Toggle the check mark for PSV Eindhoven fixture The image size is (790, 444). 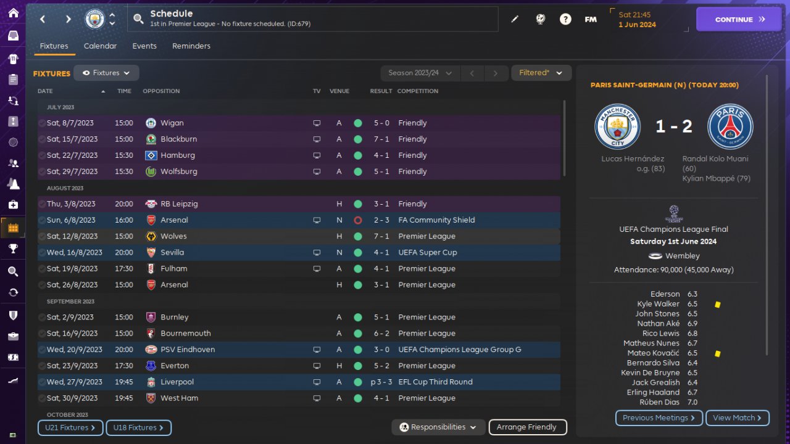[x=41, y=350]
